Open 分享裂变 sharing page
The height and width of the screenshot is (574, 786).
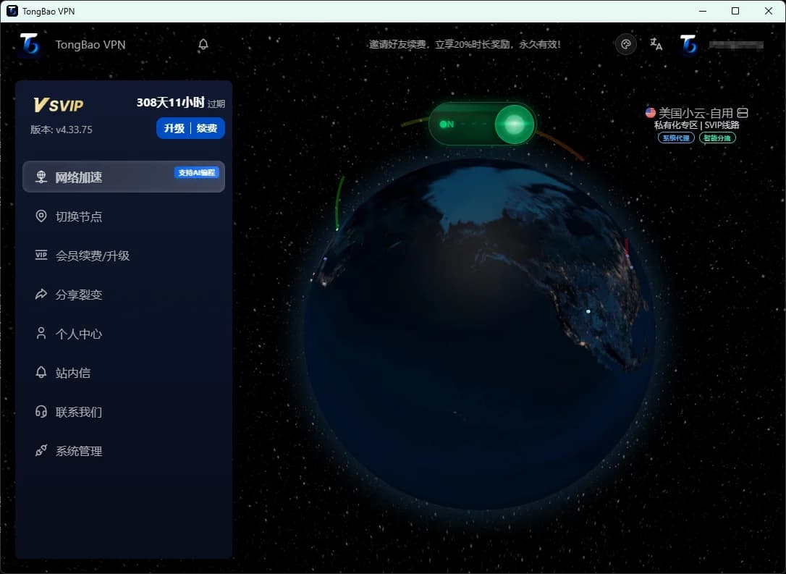(x=79, y=295)
